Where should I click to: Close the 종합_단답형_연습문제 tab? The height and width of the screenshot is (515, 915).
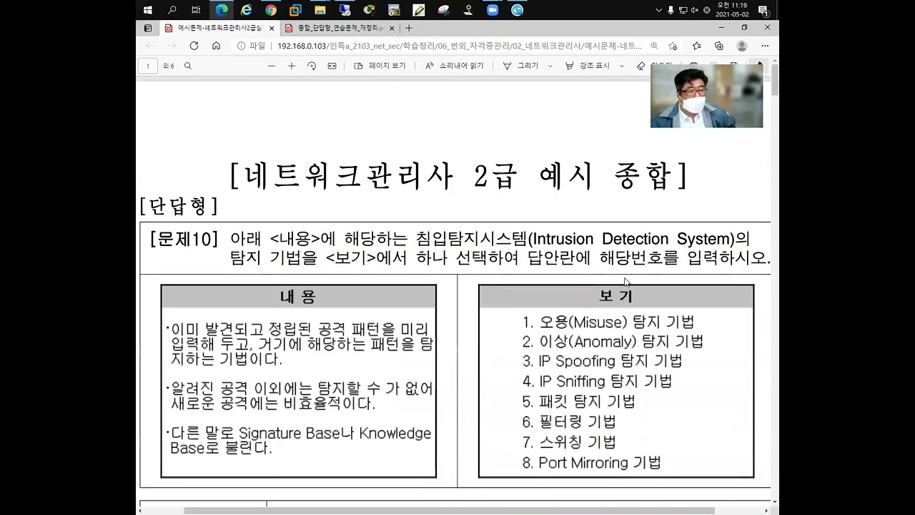click(392, 28)
